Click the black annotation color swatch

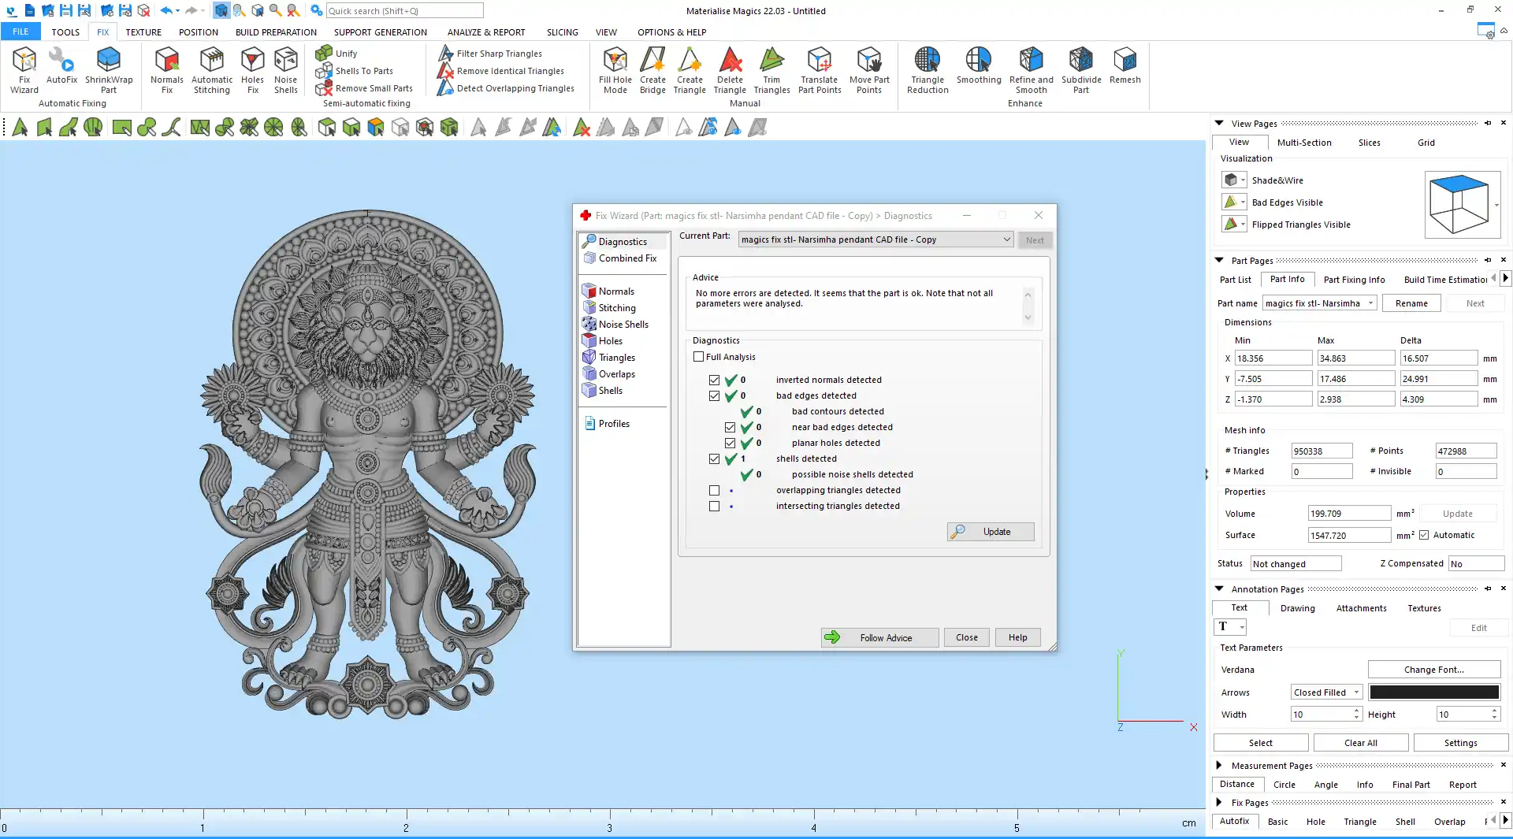point(1433,692)
